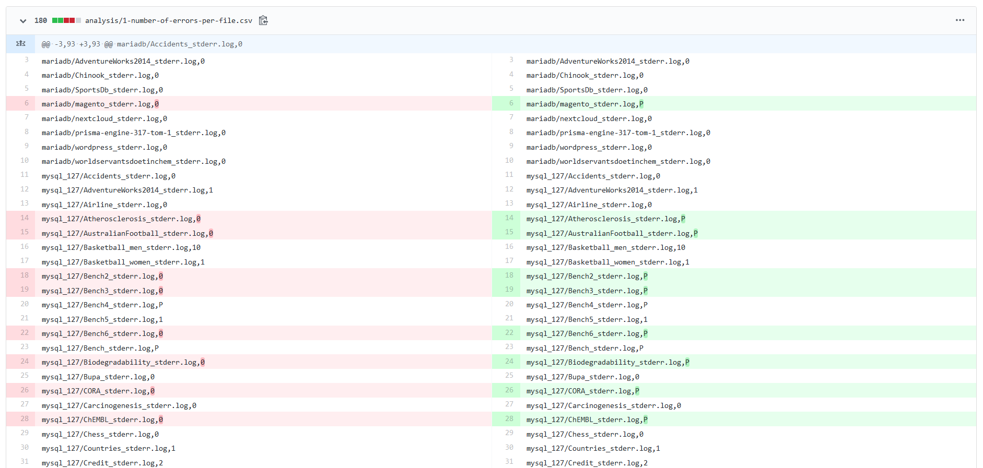Viewport: 983px width, 468px height.
Task: Click red line number 6 of the removed side
Action: click(21, 103)
